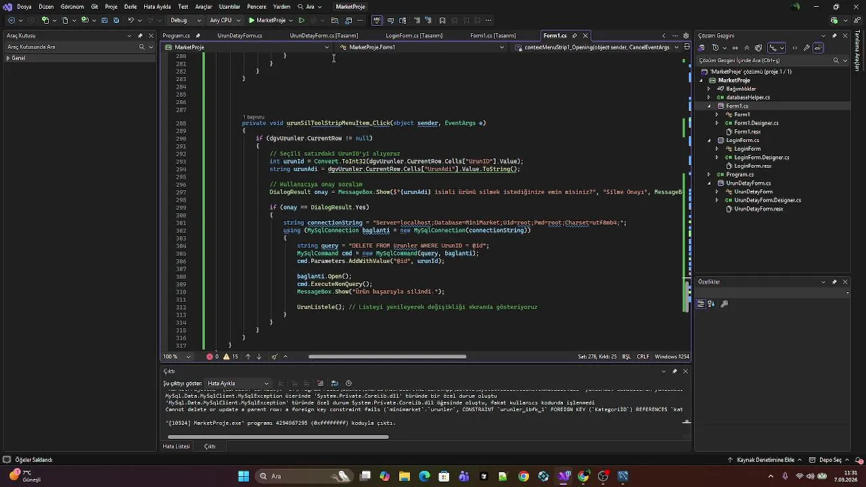Viewport: 866px width, 487px height.
Task: Expand the Genel toolbox group
Action: 8,58
